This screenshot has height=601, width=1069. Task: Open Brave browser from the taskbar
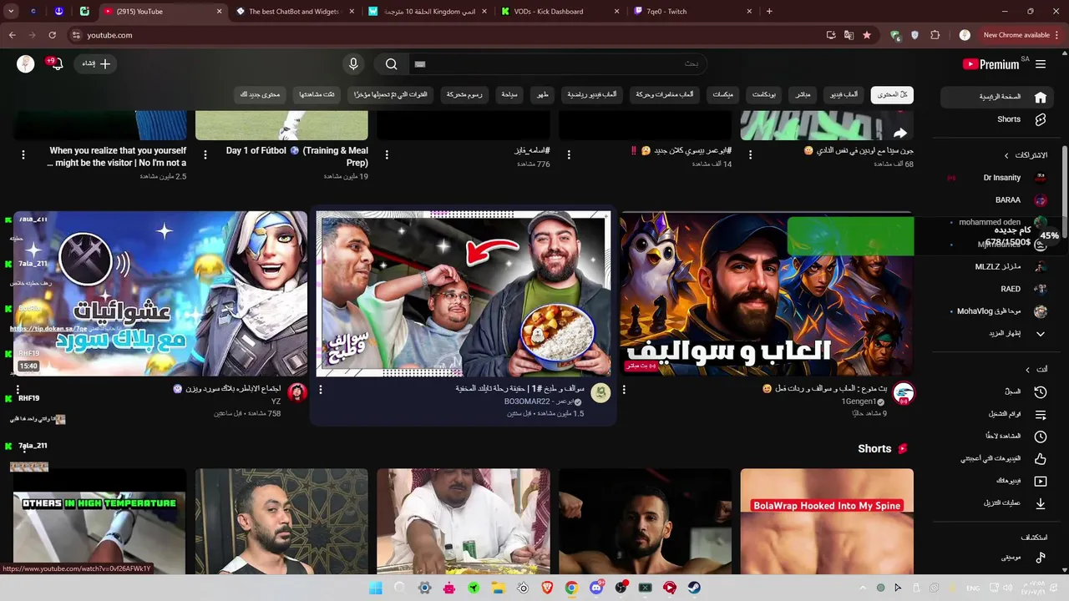coord(547,588)
